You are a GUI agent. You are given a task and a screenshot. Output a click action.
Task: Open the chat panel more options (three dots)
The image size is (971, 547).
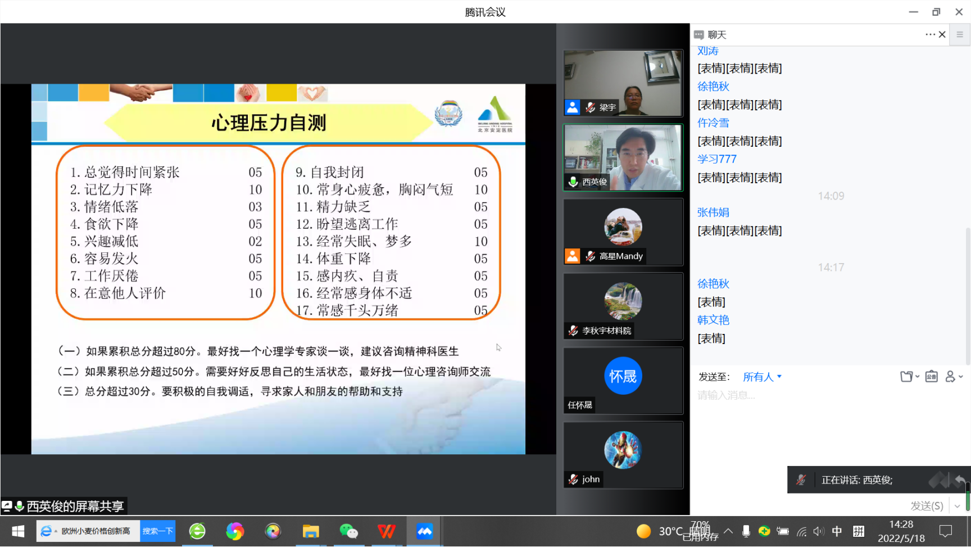(930, 34)
